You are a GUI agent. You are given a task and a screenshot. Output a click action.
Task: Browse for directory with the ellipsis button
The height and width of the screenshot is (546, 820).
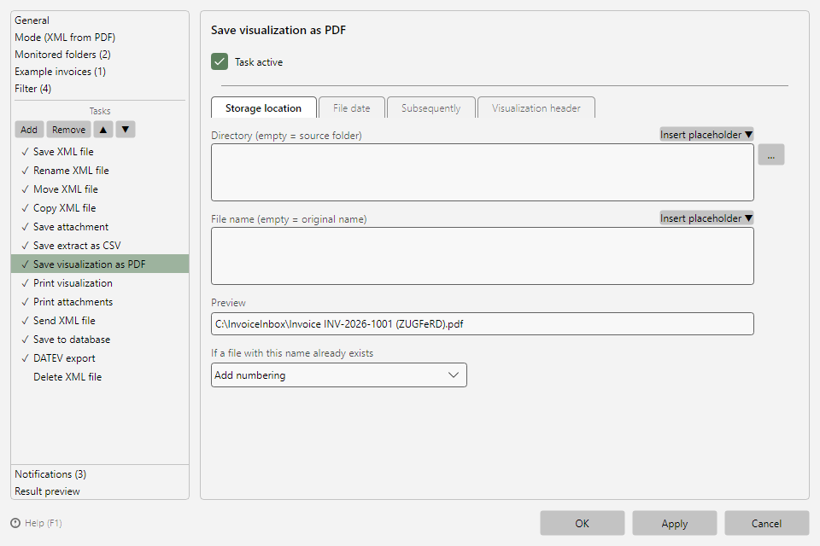coord(770,154)
